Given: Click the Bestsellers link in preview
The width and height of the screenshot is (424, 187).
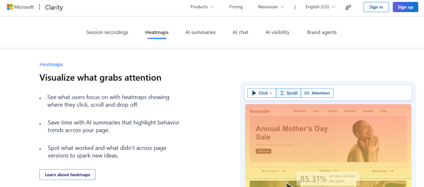Looking at the screenshot, I should click(383, 171).
